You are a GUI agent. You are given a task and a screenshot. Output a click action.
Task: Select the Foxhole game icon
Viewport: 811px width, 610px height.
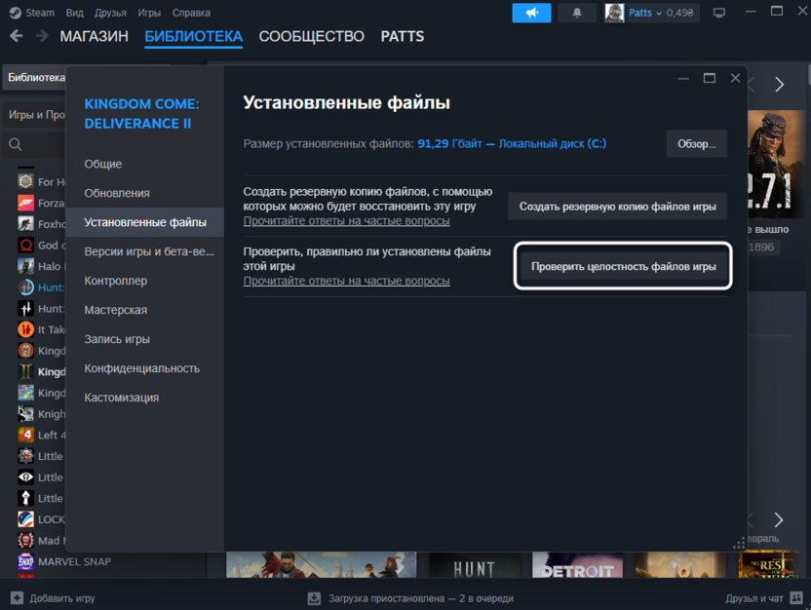(x=26, y=224)
